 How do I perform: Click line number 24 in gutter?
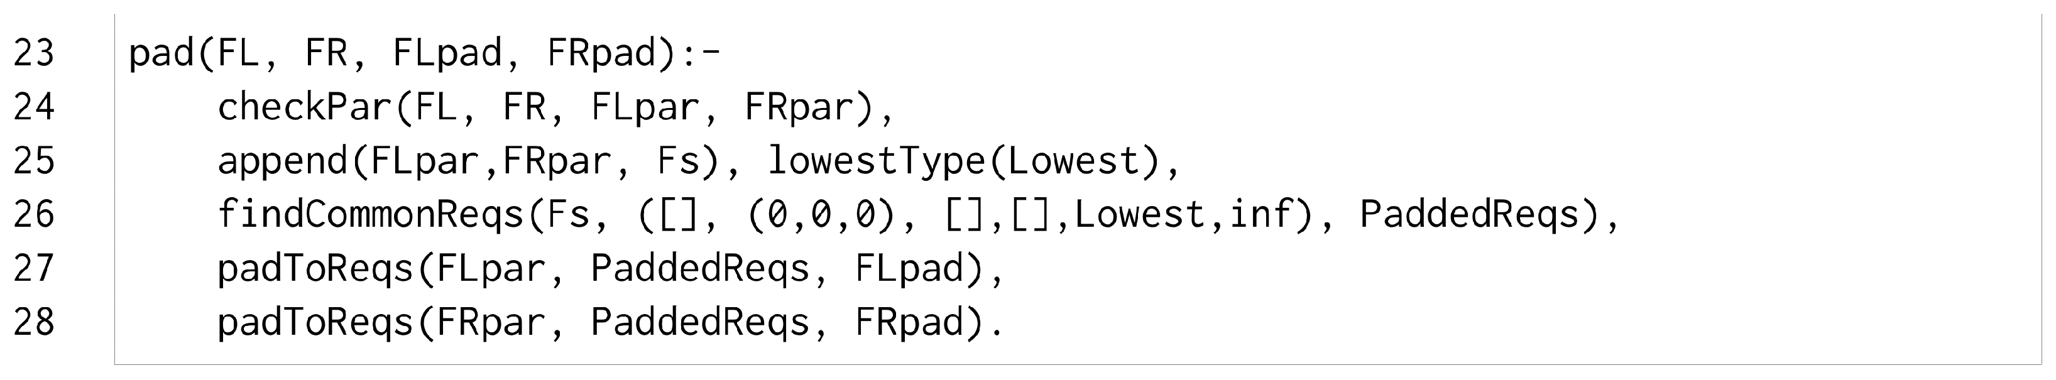[x=33, y=107]
